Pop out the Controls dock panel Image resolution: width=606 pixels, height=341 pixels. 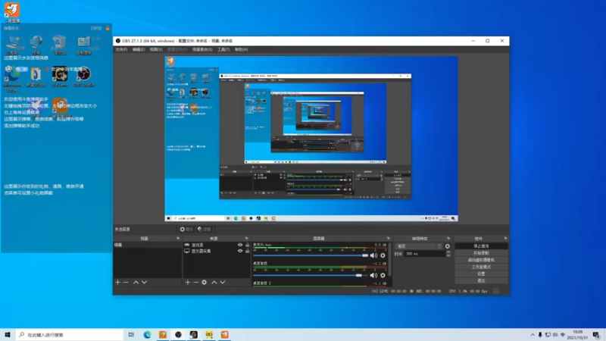point(505,239)
